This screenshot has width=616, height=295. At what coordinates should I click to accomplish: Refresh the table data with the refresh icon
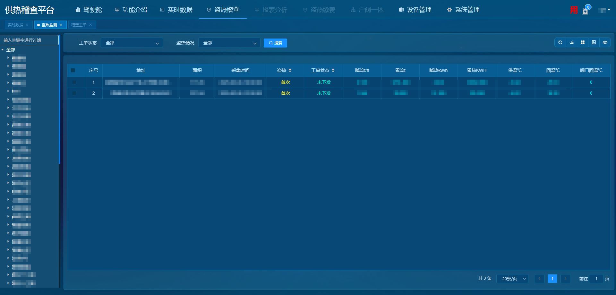point(560,42)
